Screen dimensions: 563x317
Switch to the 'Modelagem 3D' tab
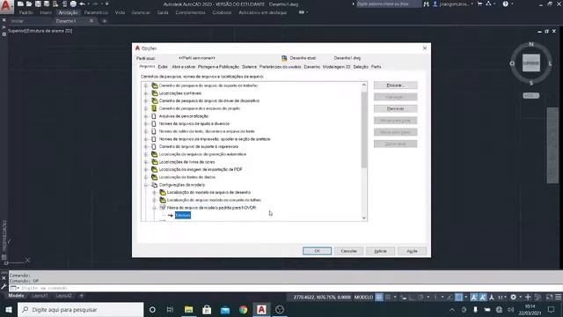click(336, 67)
